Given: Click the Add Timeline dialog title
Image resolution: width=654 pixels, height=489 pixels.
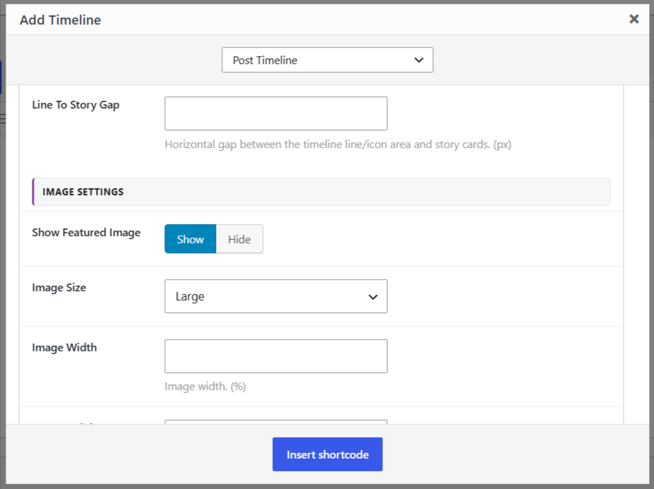Looking at the screenshot, I should pyautogui.click(x=61, y=20).
